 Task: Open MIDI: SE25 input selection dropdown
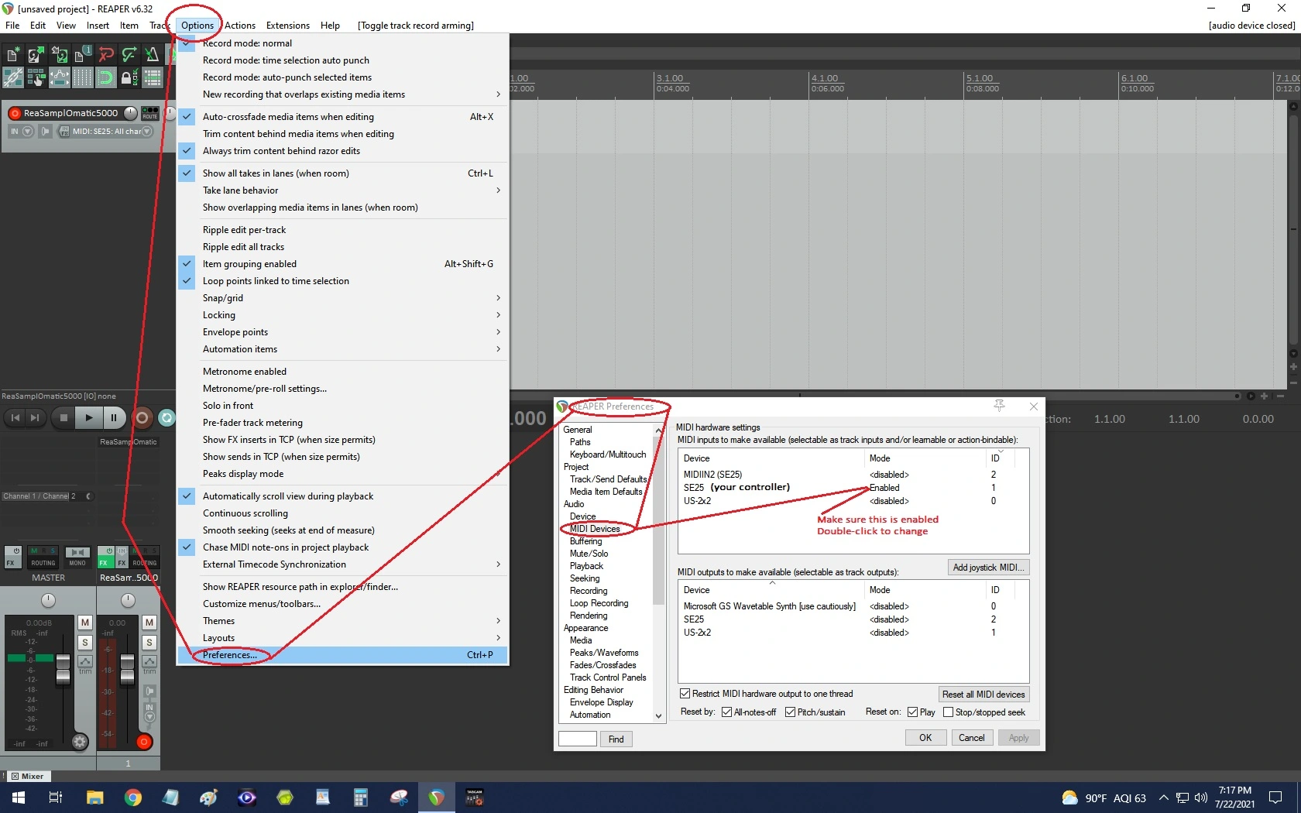point(146,132)
